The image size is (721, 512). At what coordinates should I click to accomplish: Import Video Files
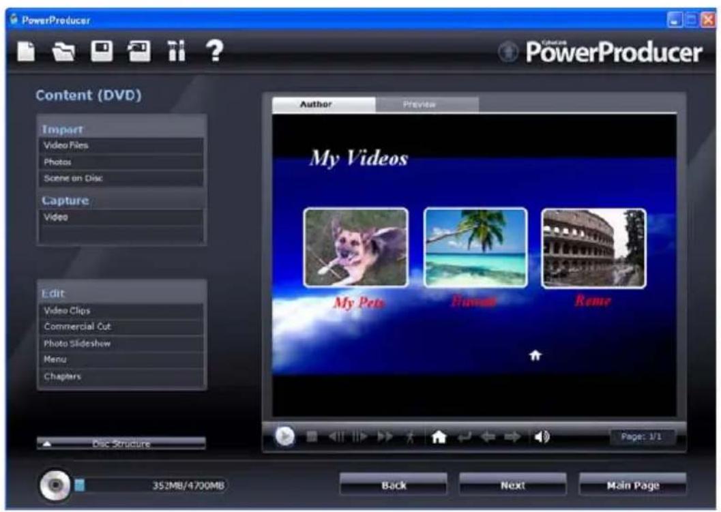pos(121,145)
